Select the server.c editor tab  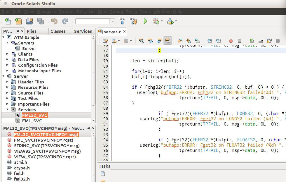point(112,32)
